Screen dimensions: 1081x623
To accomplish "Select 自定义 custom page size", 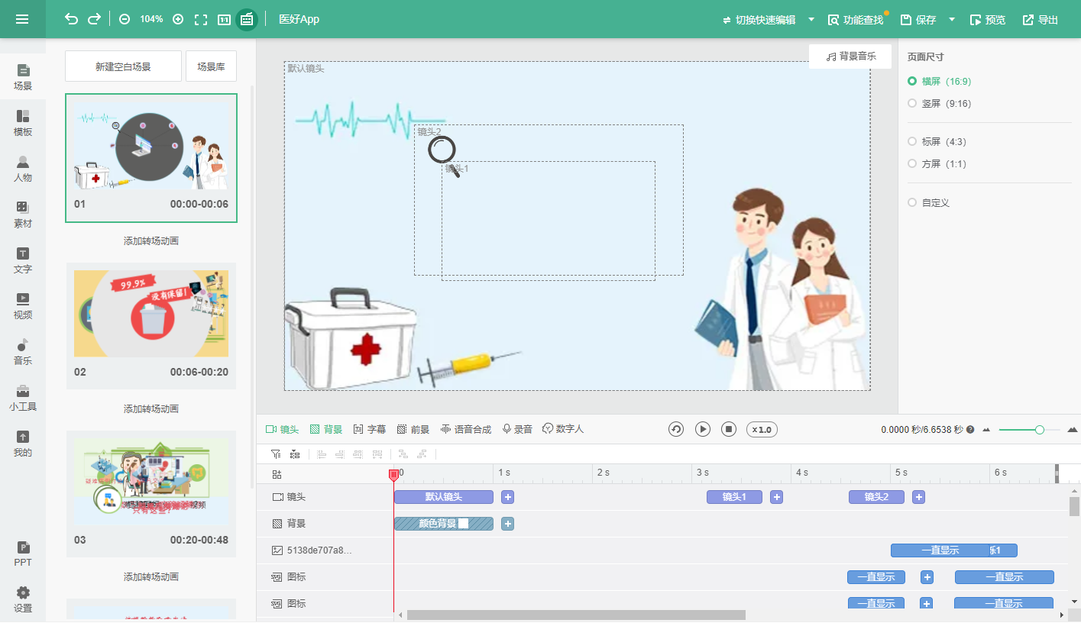I will point(928,203).
